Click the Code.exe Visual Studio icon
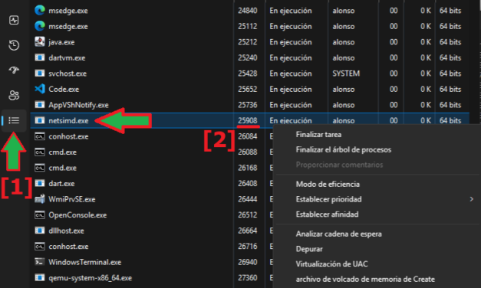 [x=40, y=89]
